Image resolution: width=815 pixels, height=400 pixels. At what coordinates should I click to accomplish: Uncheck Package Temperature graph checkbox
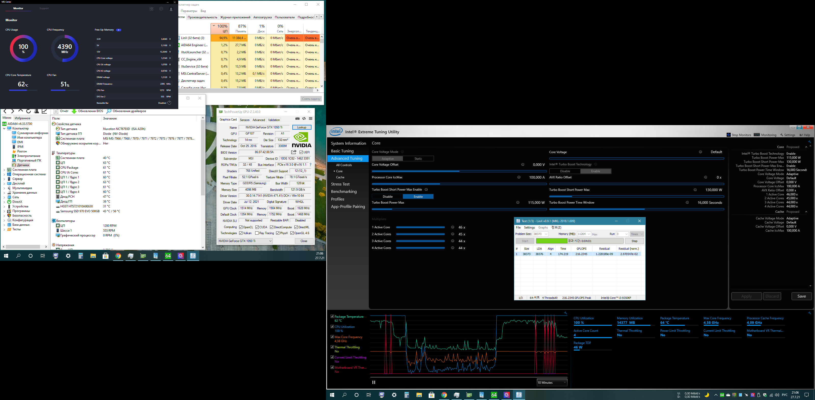332,316
